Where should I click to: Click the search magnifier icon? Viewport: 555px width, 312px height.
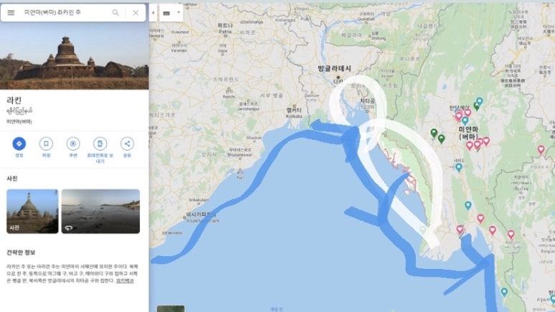pyautogui.click(x=116, y=13)
